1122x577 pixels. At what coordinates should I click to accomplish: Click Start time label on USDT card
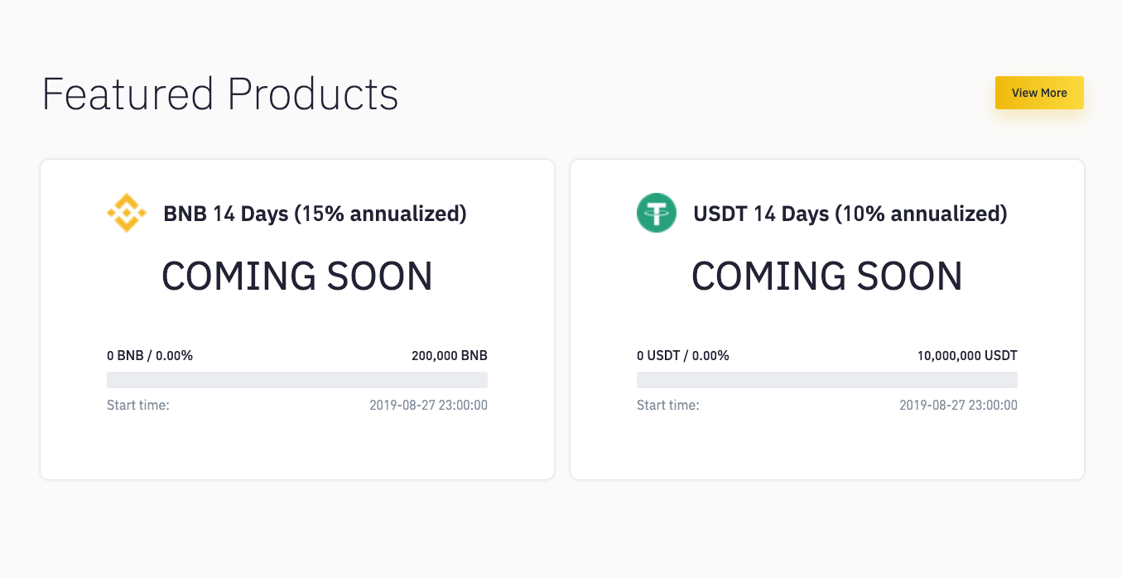[668, 406]
